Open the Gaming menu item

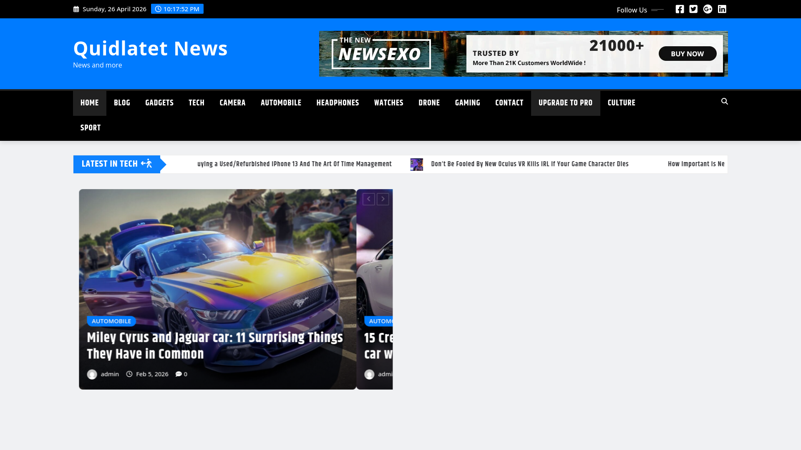[x=467, y=103]
